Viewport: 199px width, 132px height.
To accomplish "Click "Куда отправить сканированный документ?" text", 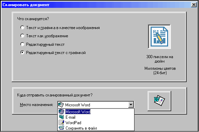I will click(55, 95).
